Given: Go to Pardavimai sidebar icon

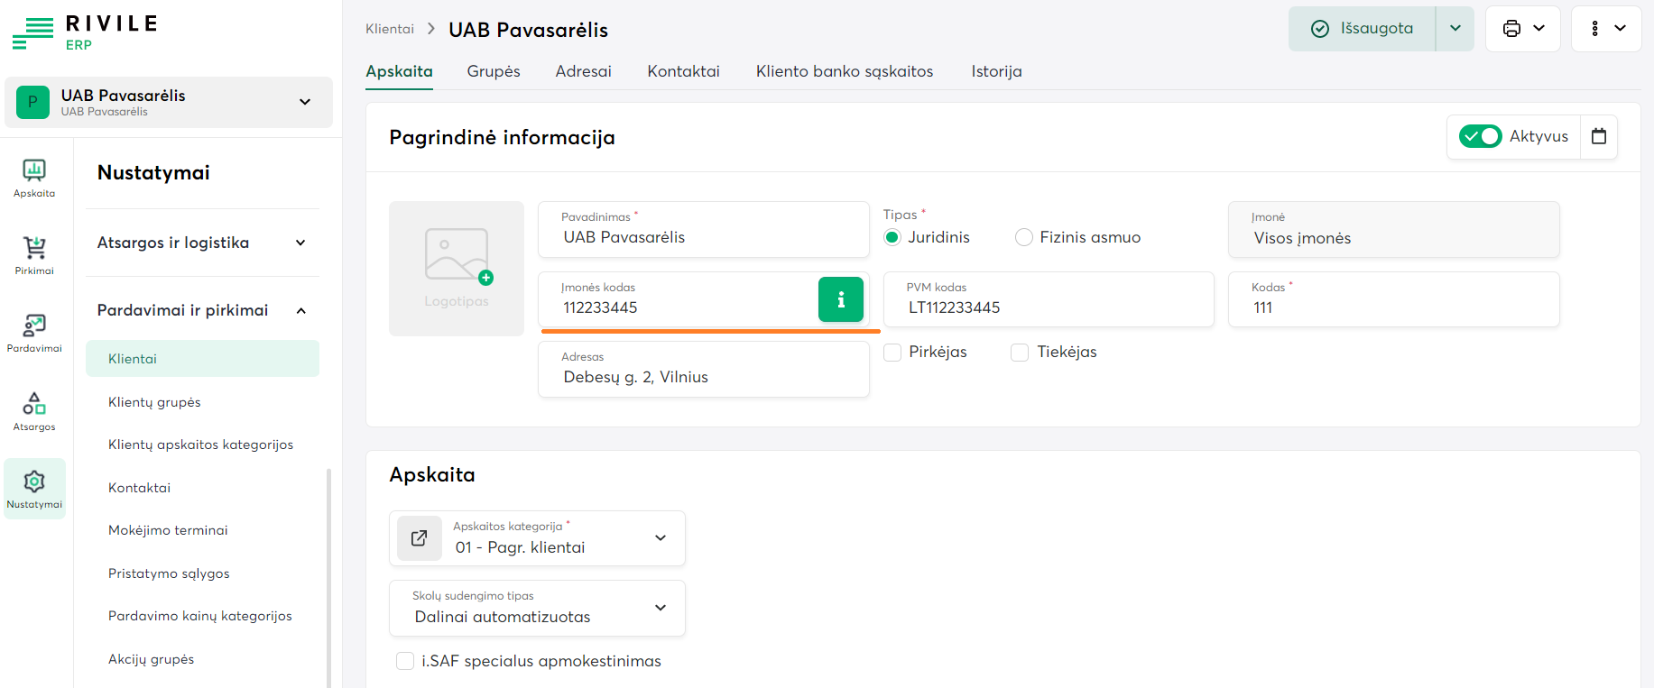Looking at the screenshot, I should tap(34, 332).
